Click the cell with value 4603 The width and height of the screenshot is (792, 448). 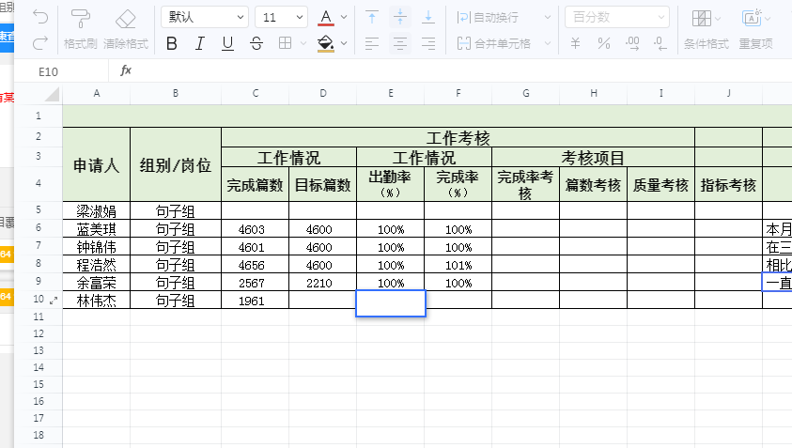pyautogui.click(x=256, y=229)
